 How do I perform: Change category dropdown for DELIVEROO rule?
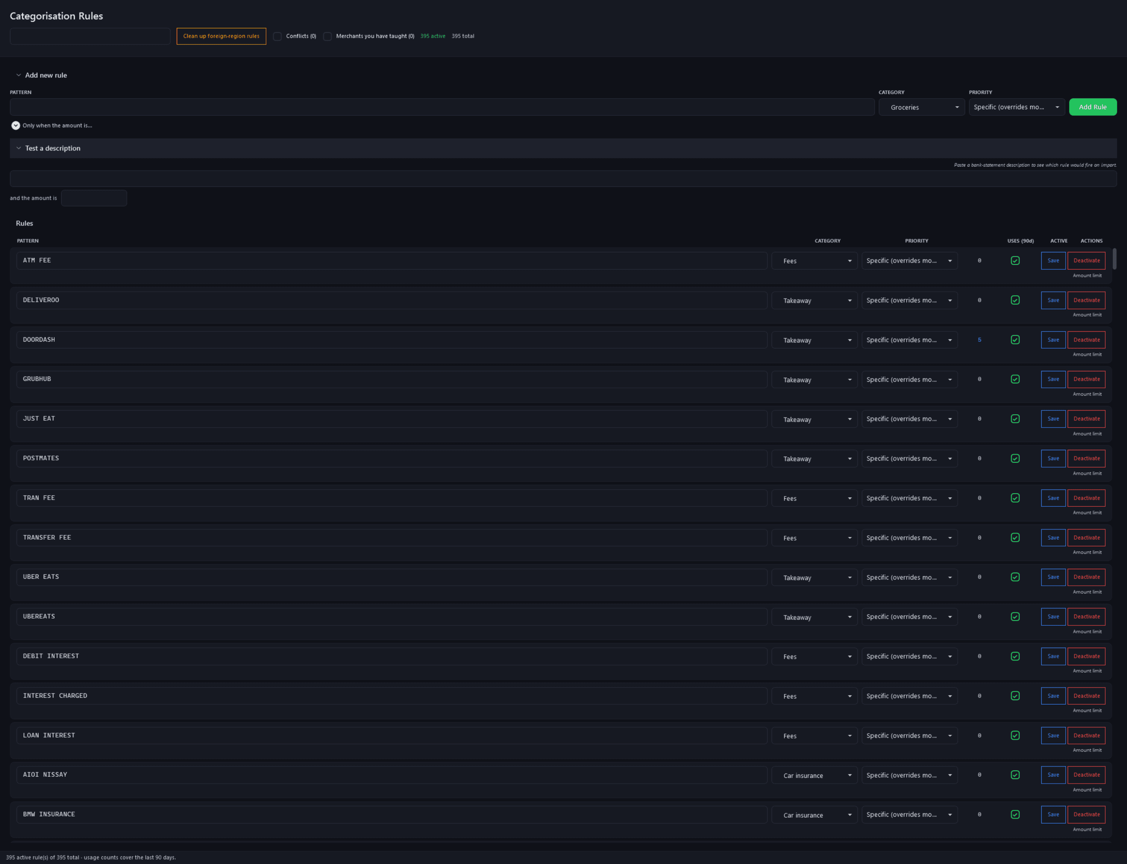(815, 301)
